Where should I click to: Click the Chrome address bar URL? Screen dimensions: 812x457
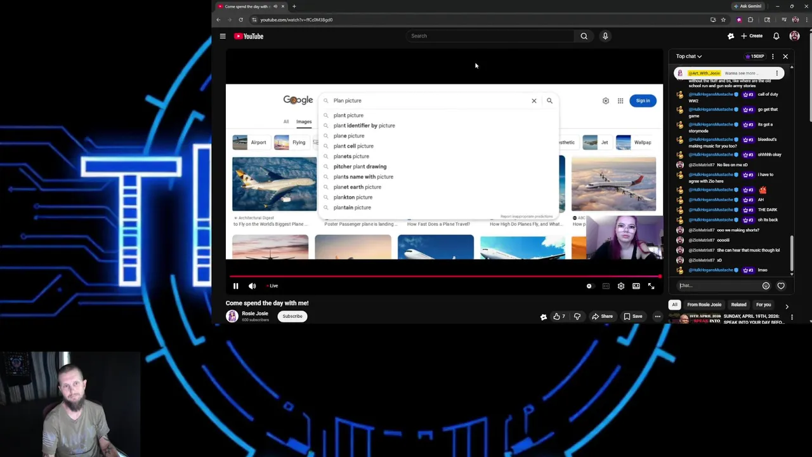click(296, 20)
